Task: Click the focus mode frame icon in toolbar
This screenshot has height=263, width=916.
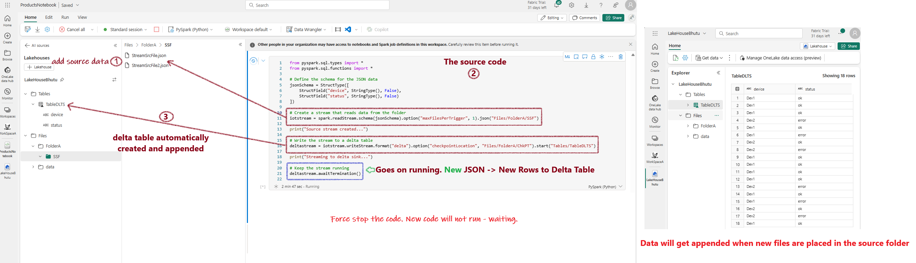Action: pyautogui.click(x=338, y=29)
